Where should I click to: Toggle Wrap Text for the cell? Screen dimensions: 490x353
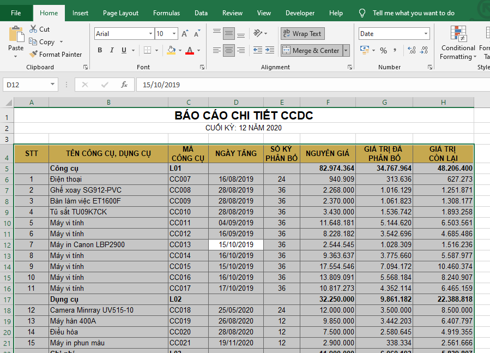coord(303,34)
